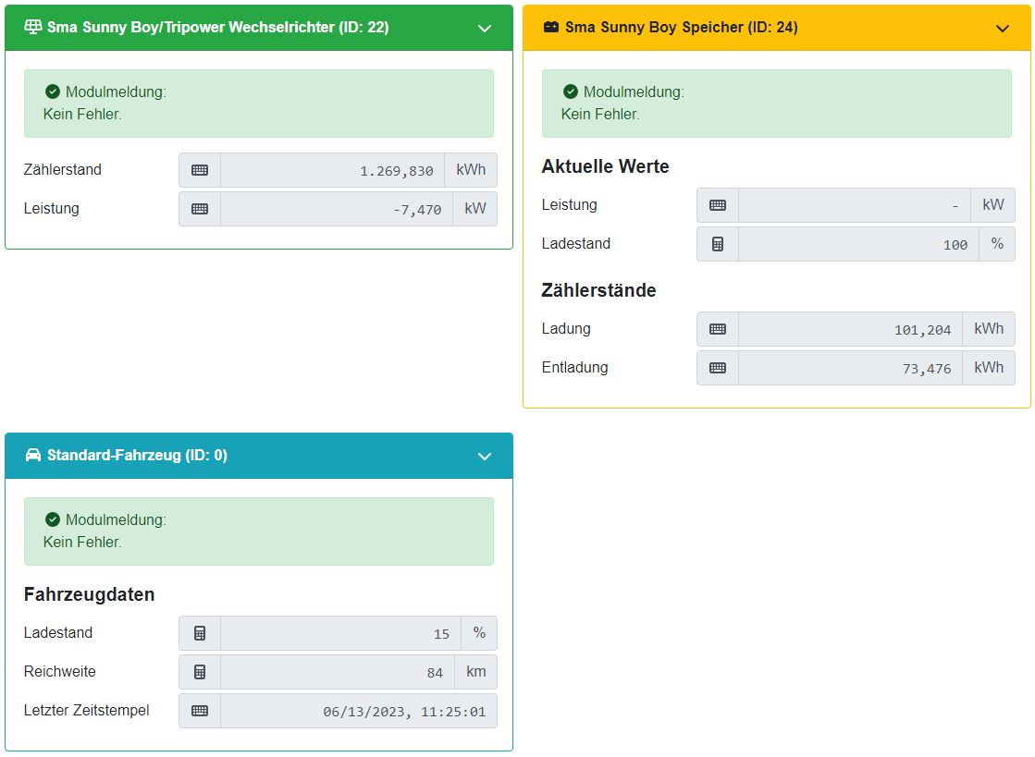1035x757 pixels.
Task: Collapse the Standard-Fahrzeug panel via chevron
Action: coord(485,457)
